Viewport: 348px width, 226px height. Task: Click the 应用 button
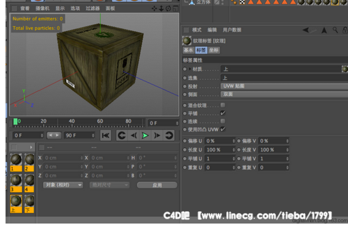157,185
